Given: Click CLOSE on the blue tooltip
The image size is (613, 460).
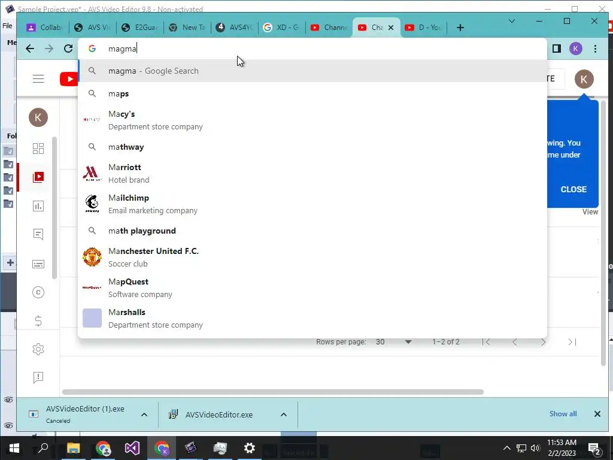Looking at the screenshot, I should click(x=573, y=189).
